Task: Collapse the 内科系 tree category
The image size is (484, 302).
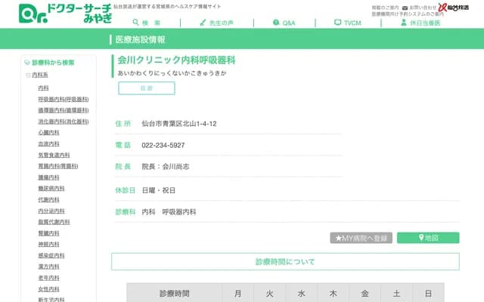Action: pos(28,75)
